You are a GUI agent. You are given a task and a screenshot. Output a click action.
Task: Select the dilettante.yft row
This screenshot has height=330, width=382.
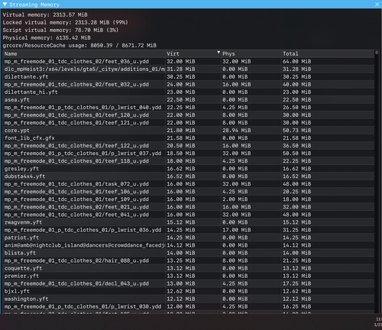(189, 76)
